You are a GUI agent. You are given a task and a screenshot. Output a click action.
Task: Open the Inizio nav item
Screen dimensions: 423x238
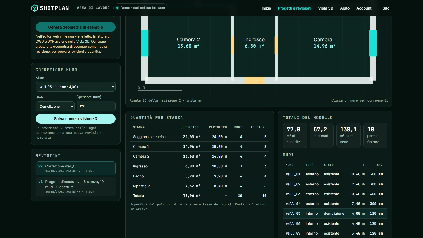point(266,8)
